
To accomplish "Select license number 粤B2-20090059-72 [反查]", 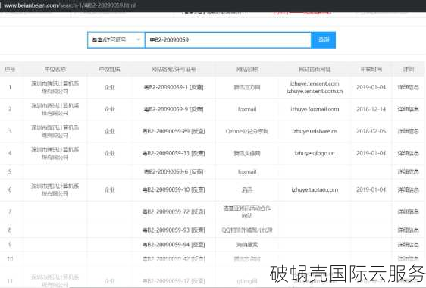I will pyautogui.click(x=174, y=211).
